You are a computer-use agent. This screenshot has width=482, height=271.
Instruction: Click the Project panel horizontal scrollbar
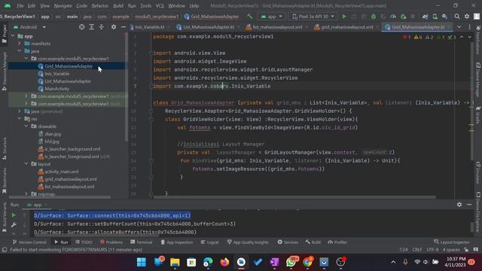click(59, 197)
